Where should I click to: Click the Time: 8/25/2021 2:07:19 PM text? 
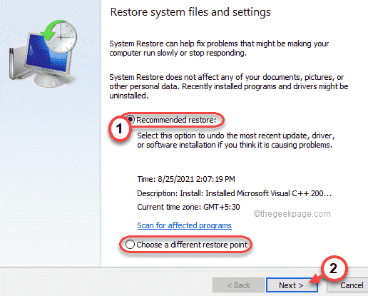(x=186, y=179)
